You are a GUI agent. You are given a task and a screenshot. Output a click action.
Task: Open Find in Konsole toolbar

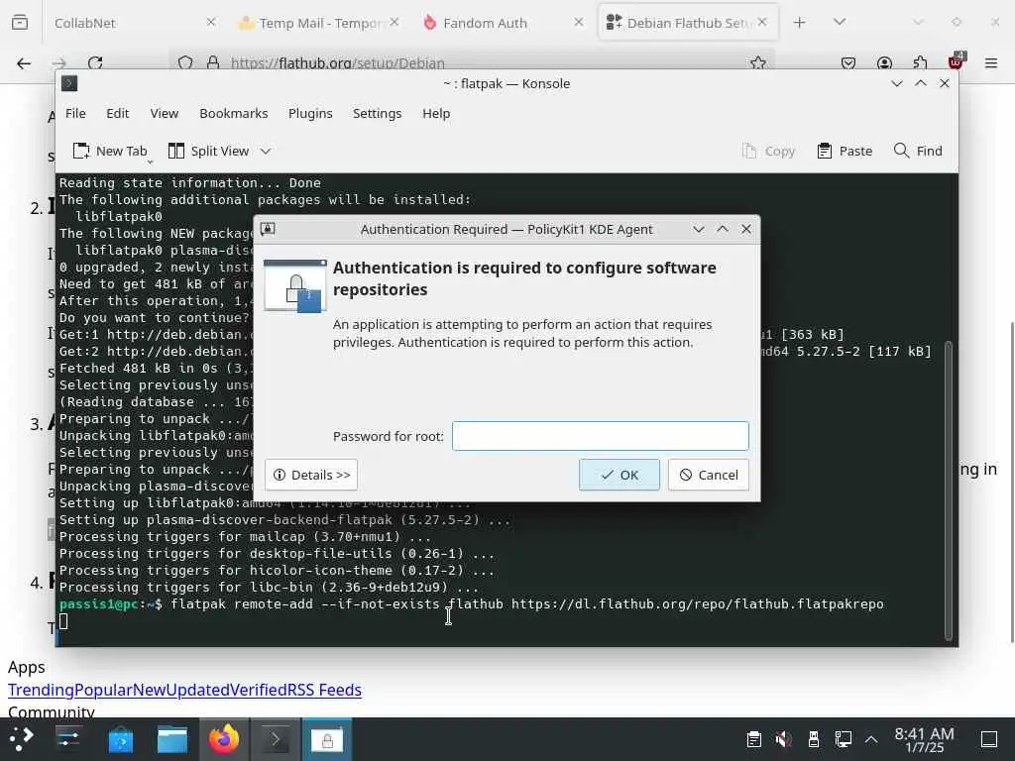917,151
